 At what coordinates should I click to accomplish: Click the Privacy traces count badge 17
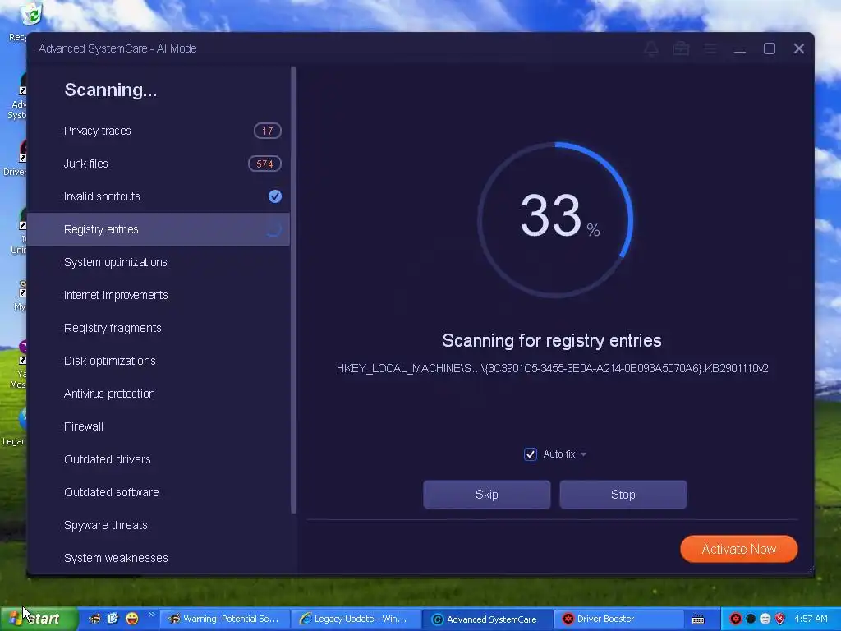coord(267,131)
